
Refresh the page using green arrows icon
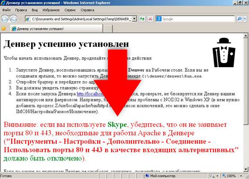(142, 19)
